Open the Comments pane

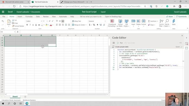[181, 16]
